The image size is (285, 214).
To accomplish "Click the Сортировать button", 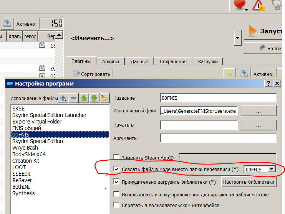I will [91, 74].
